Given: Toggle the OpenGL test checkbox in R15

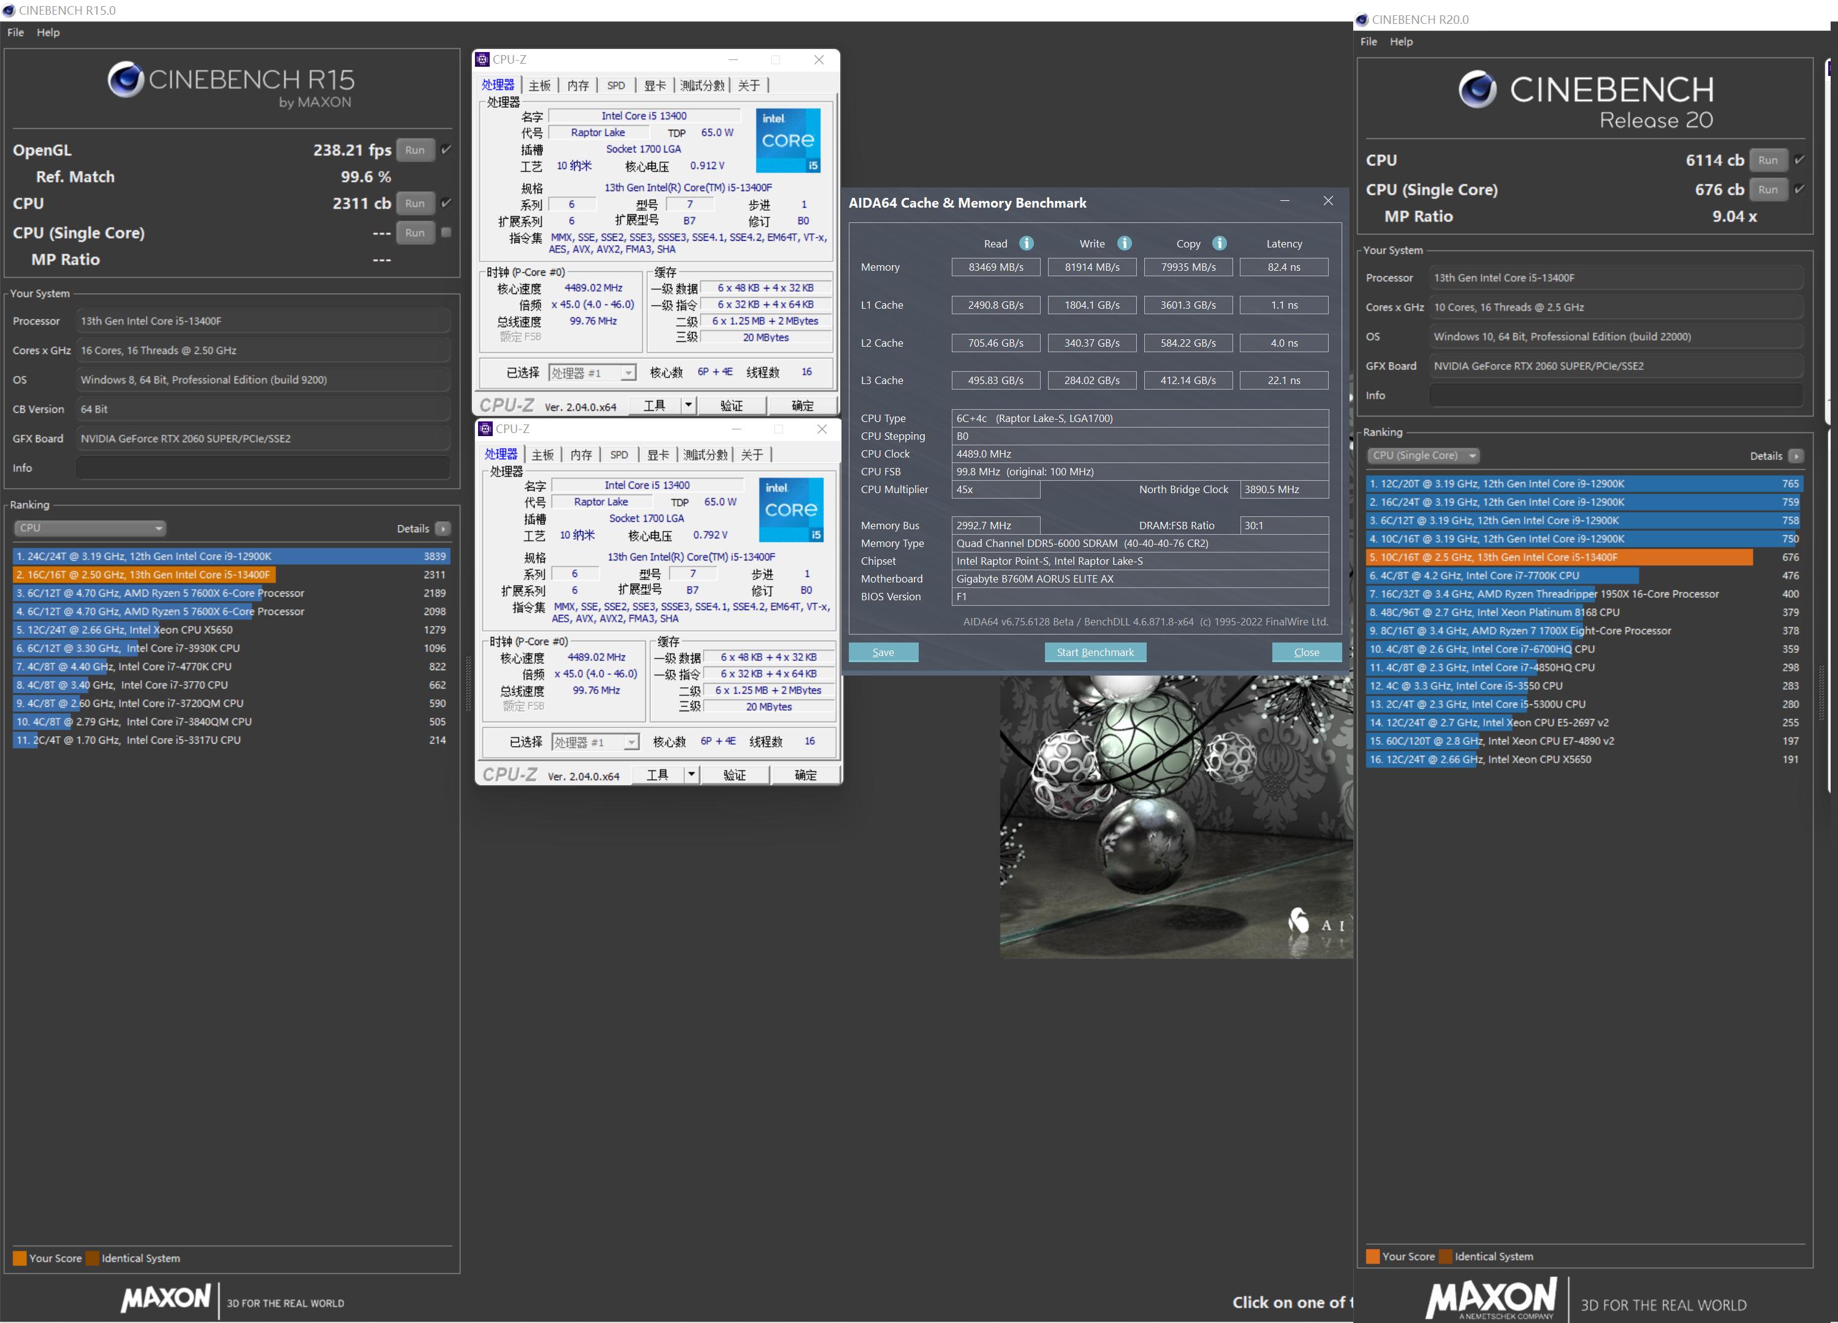Looking at the screenshot, I should coord(446,150).
